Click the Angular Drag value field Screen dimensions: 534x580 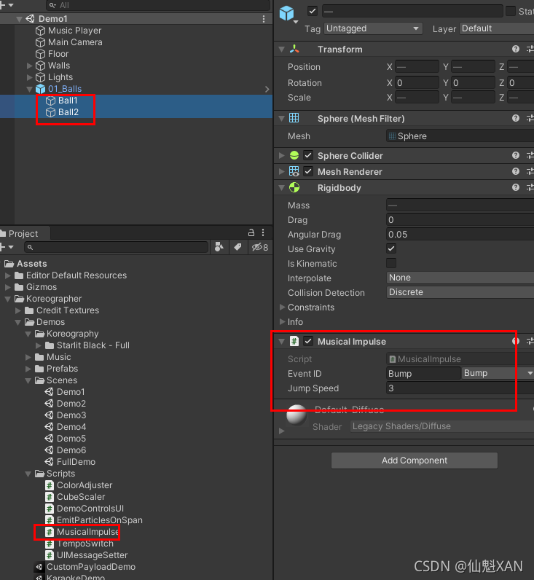coord(460,234)
